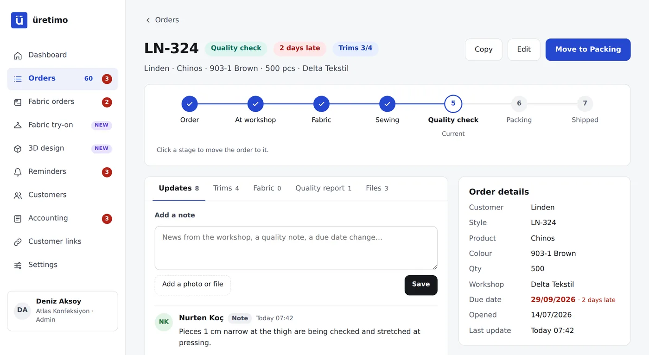Click the back chevron beside Orders
649x355 pixels.
pyautogui.click(x=148, y=20)
